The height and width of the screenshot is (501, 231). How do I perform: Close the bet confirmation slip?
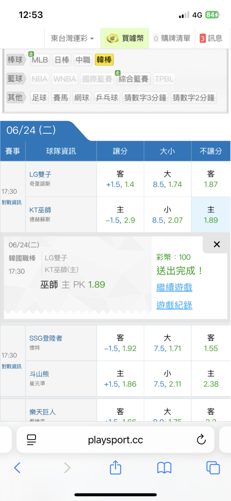point(216,245)
